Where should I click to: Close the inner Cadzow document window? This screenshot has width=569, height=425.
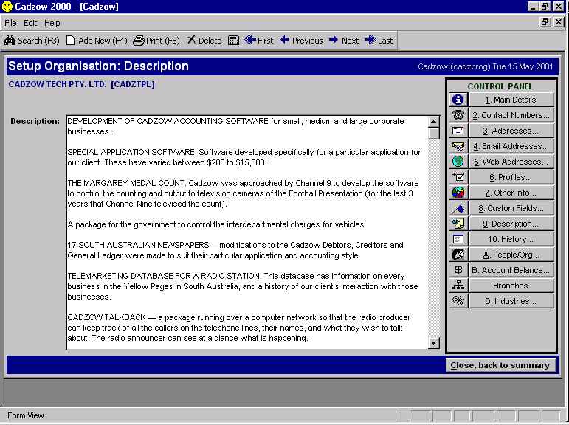coord(559,22)
